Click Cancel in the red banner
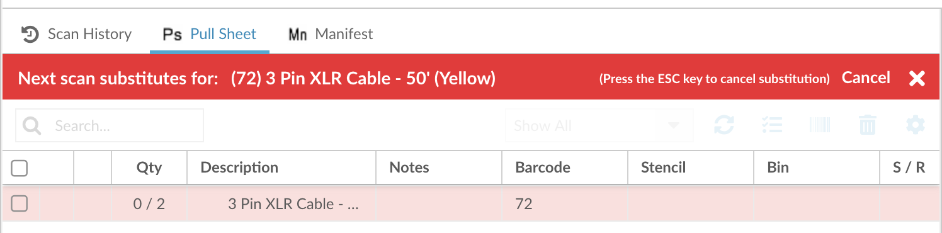 866,78
